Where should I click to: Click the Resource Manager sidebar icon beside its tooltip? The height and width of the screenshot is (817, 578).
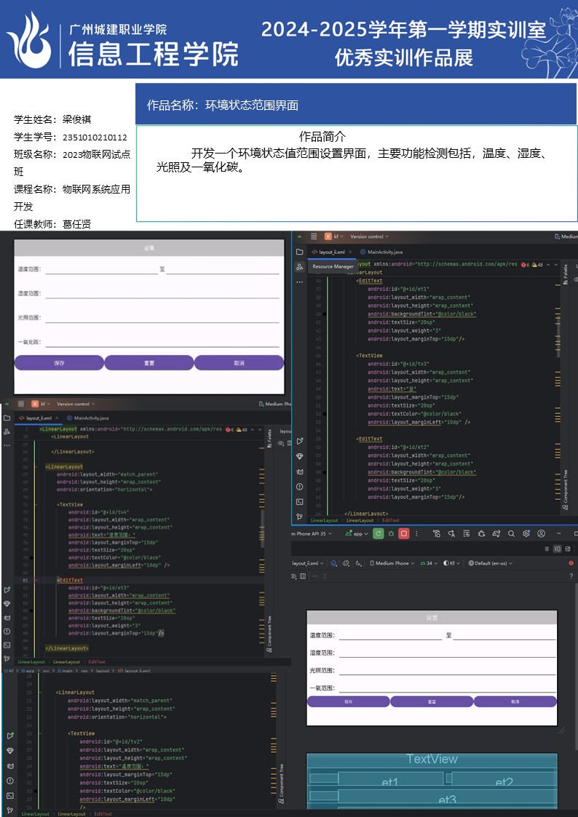click(x=299, y=267)
